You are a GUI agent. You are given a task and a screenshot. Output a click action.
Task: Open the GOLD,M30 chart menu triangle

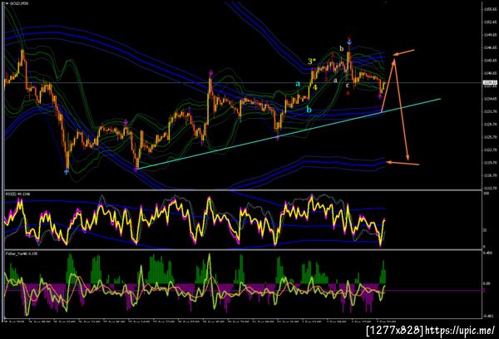(x=7, y=3)
